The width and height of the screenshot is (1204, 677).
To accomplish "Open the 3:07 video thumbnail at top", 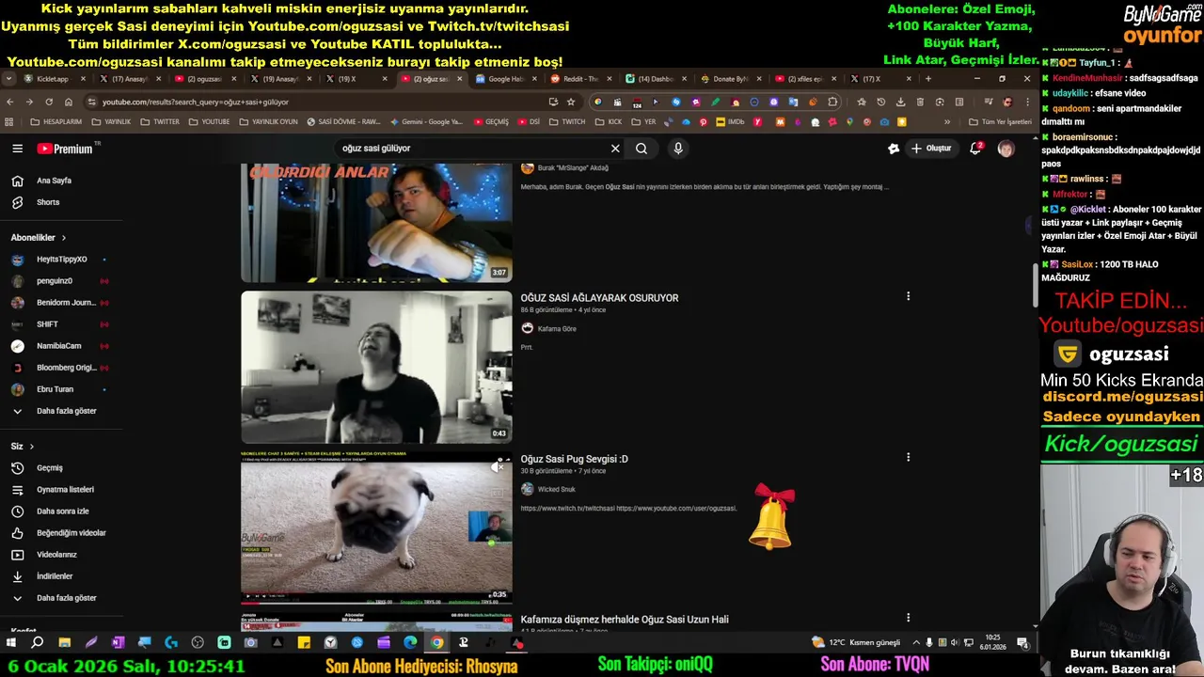I will pyautogui.click(x=376, y=223).
